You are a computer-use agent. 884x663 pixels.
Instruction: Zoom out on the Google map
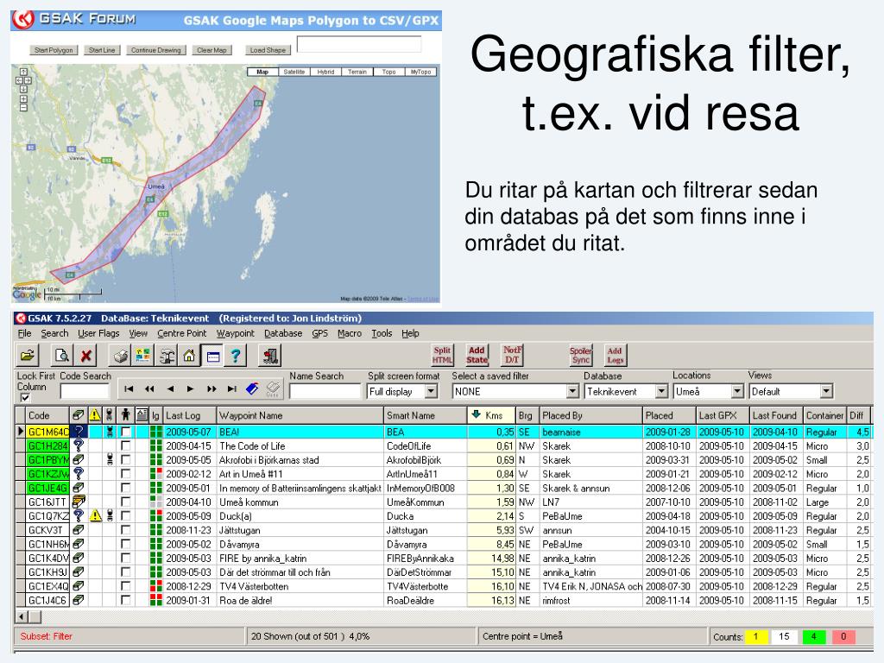(x=23, y=108)
